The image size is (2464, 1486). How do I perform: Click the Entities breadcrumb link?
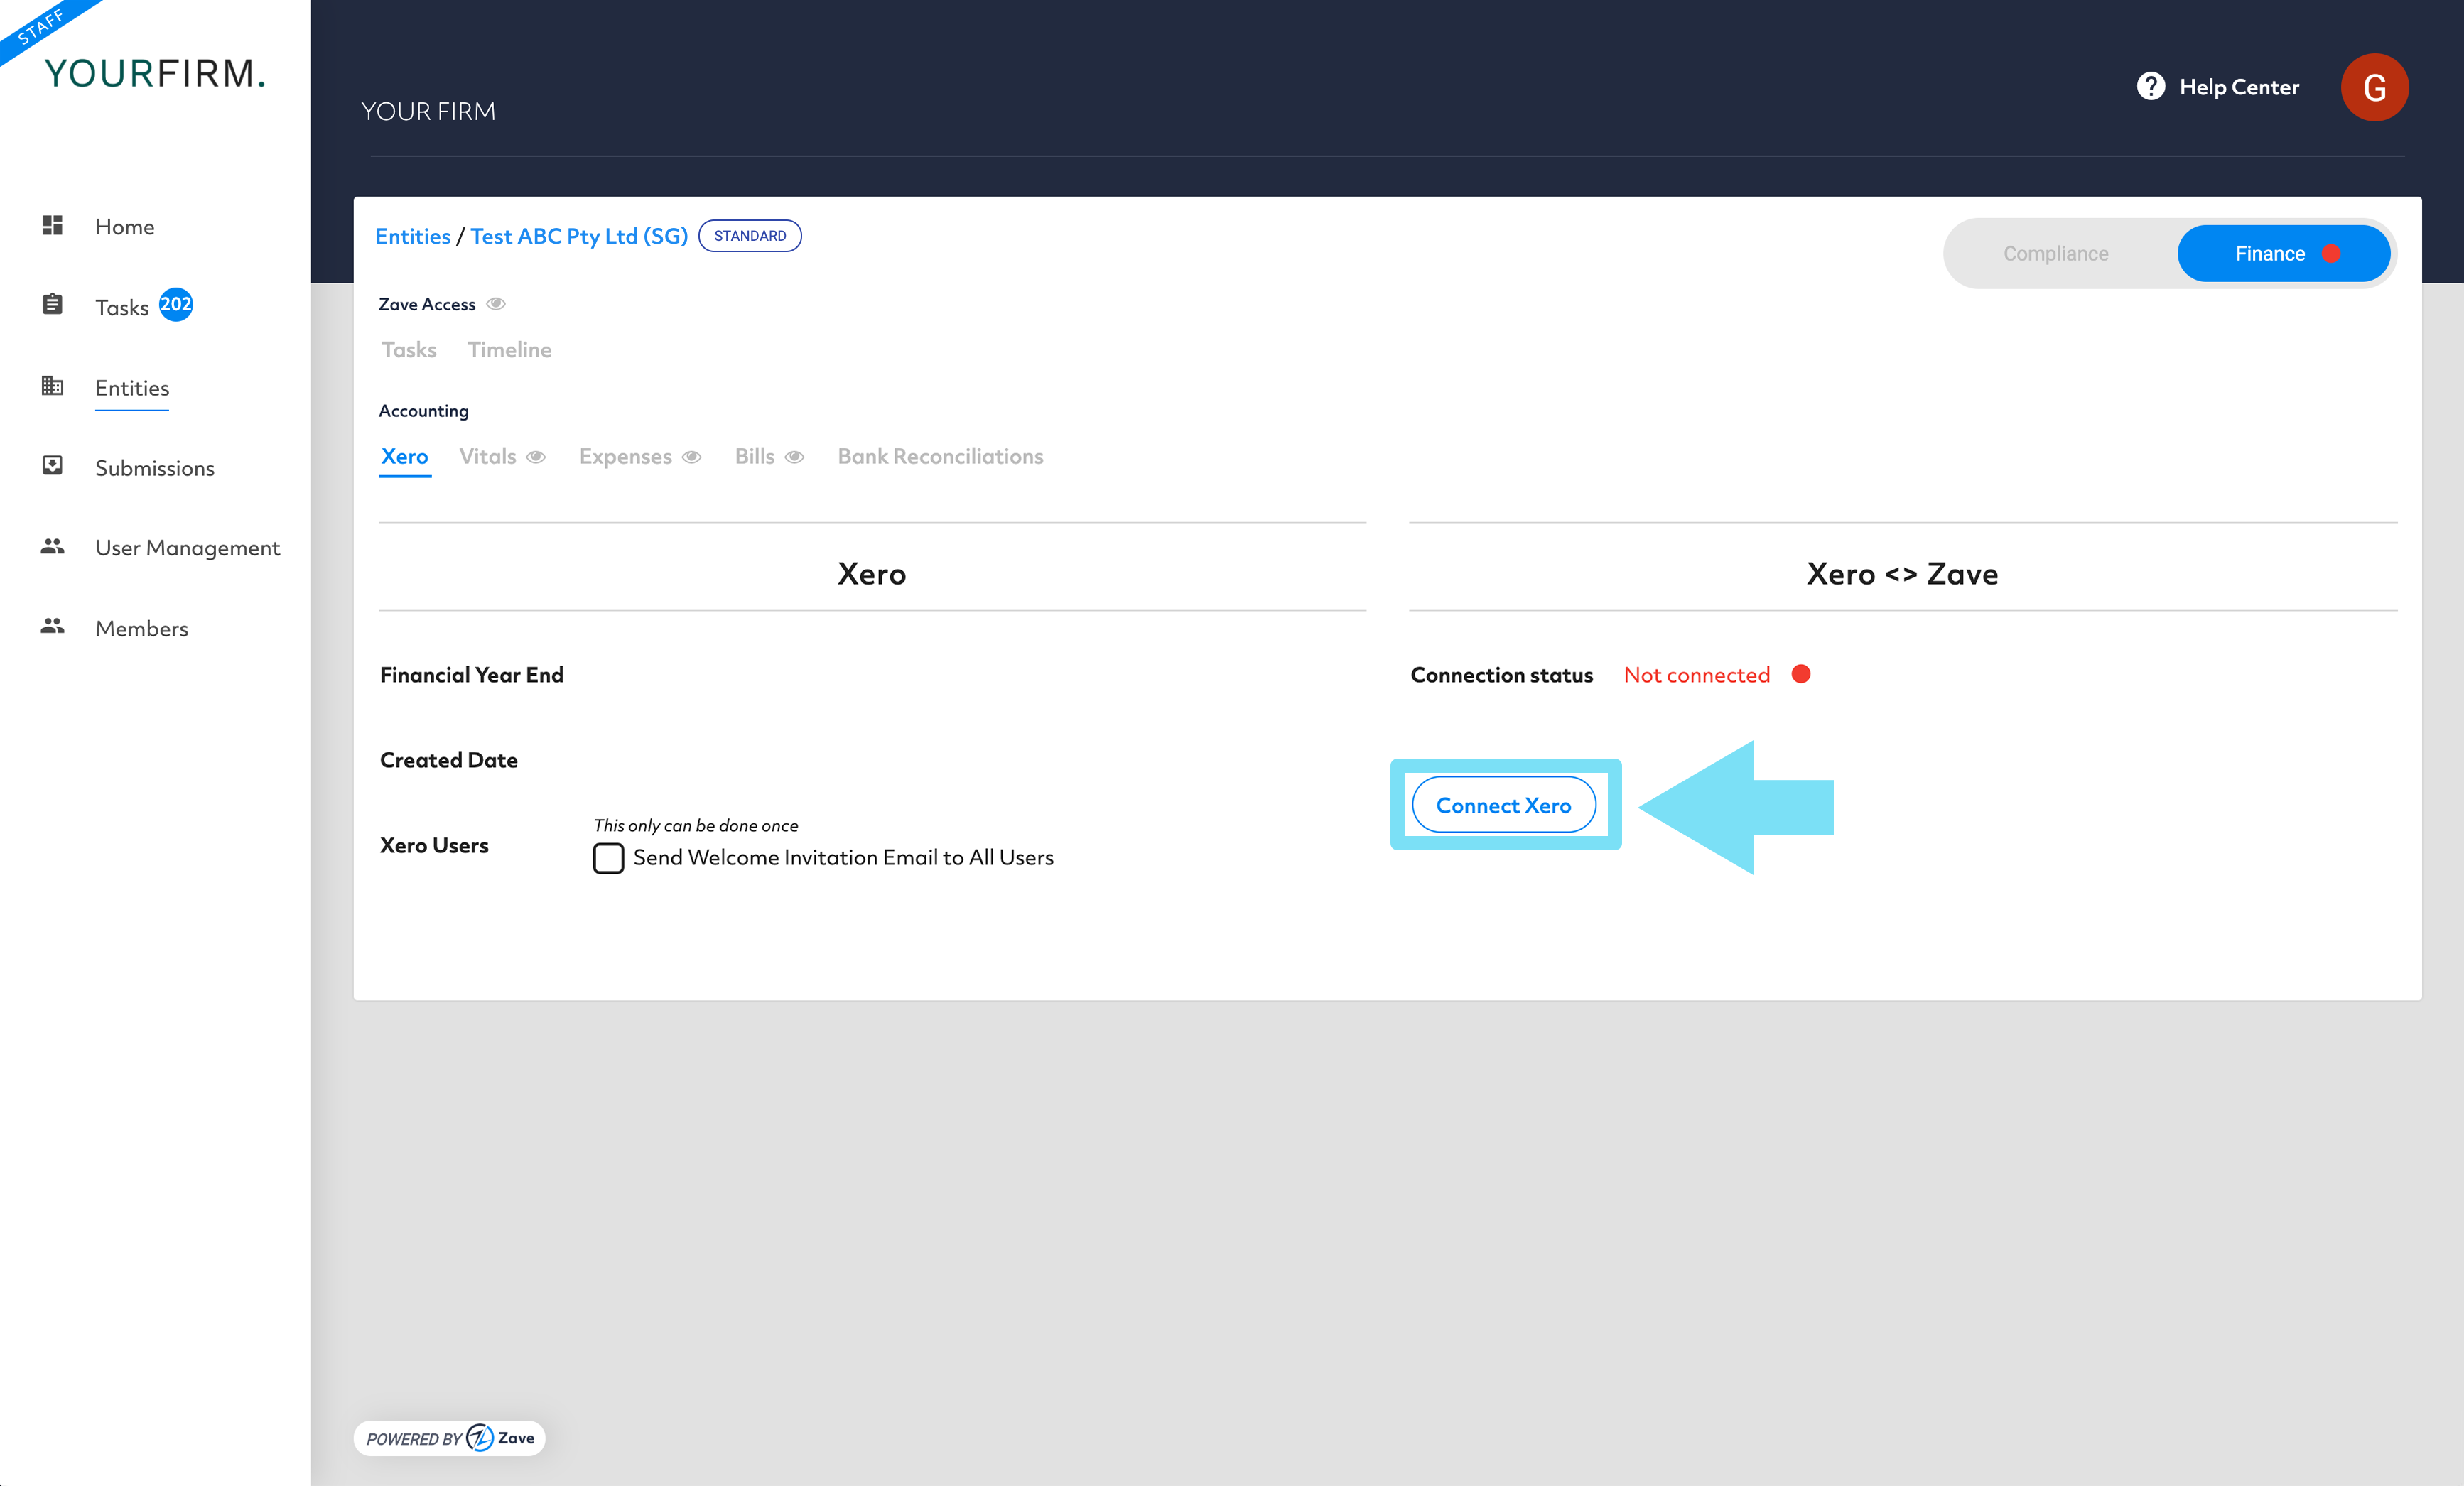(x=413, y=236)
